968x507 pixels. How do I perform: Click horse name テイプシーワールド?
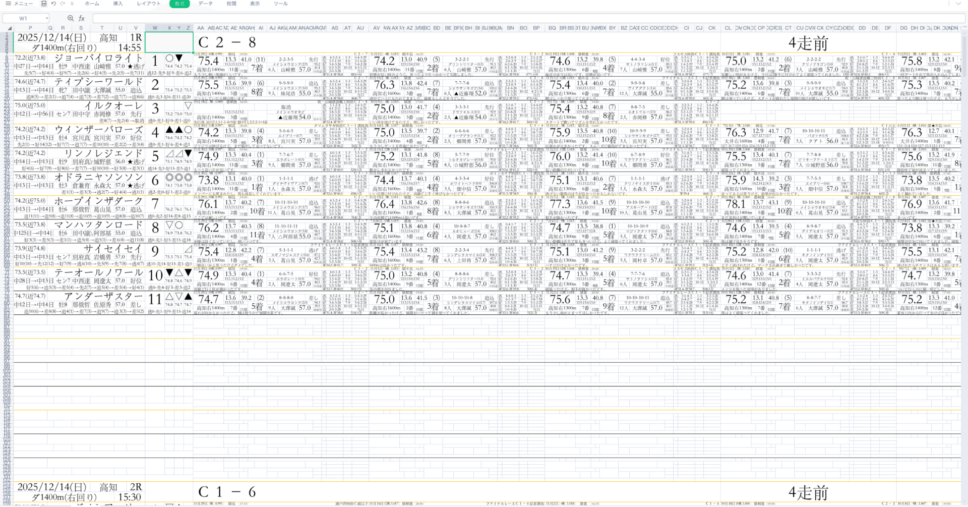(x=98, y=82)
